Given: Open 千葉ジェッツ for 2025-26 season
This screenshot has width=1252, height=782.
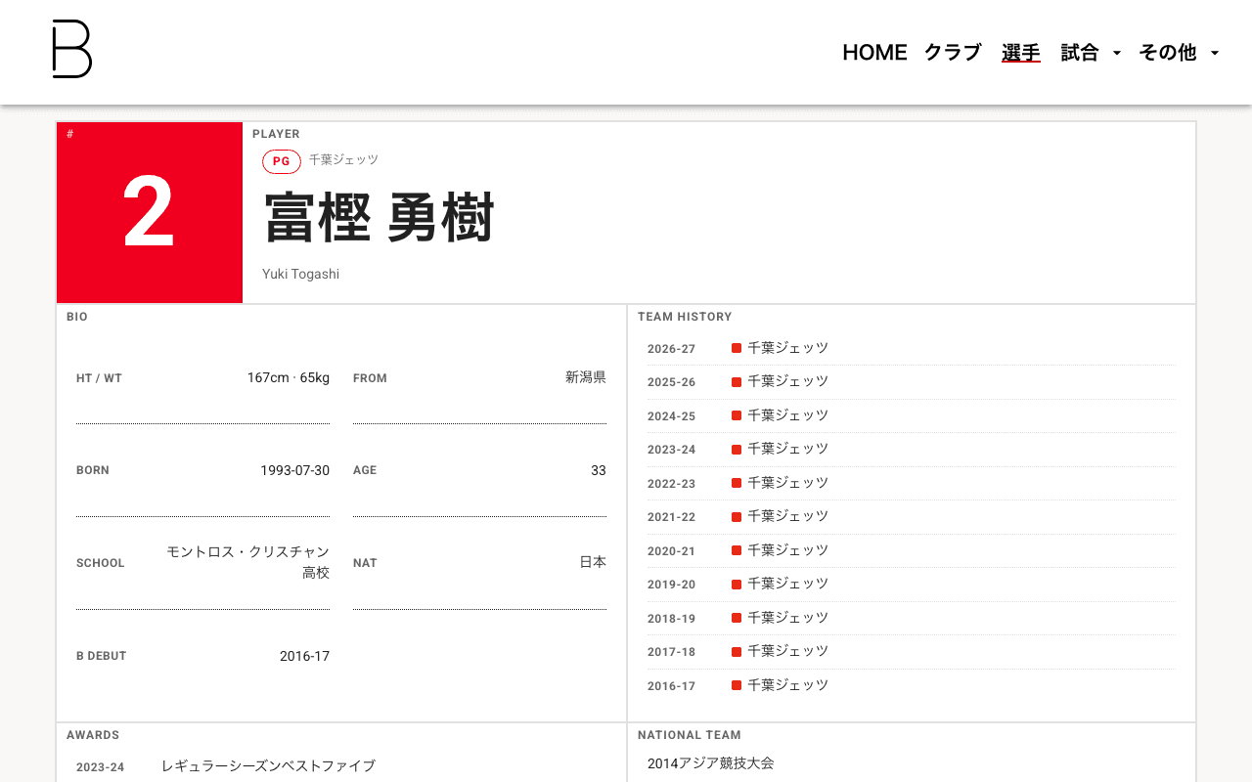Looking at the screenshot, I should pos(787,381).
